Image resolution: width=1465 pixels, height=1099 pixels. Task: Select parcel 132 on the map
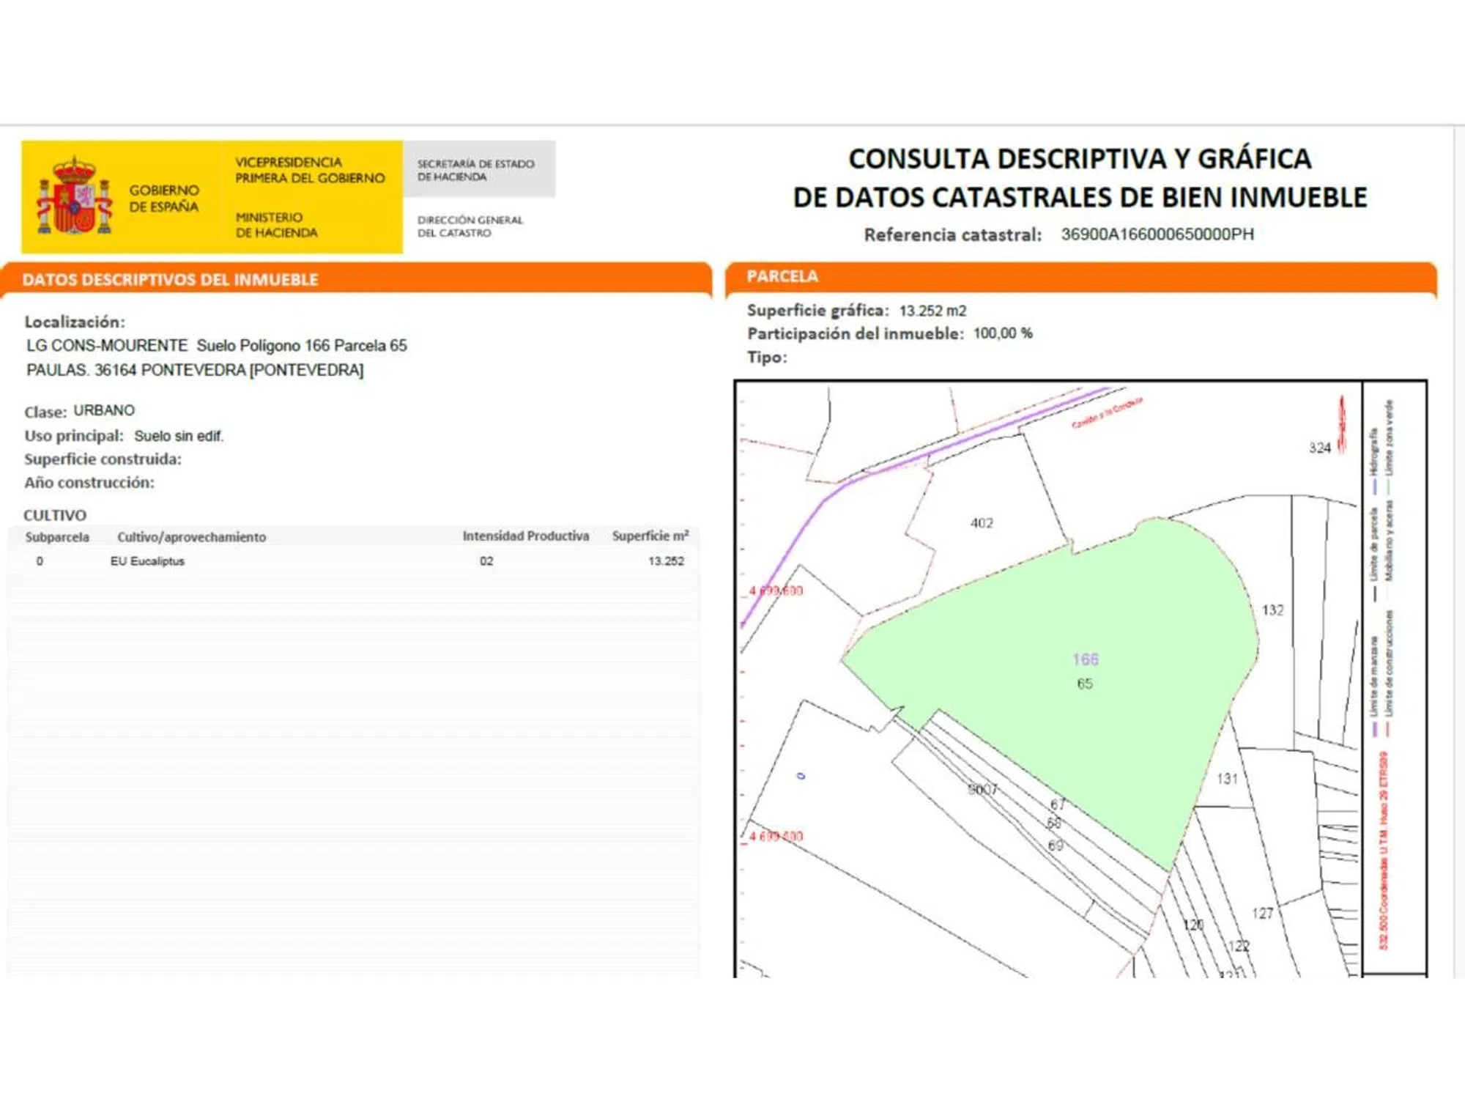1272,610
